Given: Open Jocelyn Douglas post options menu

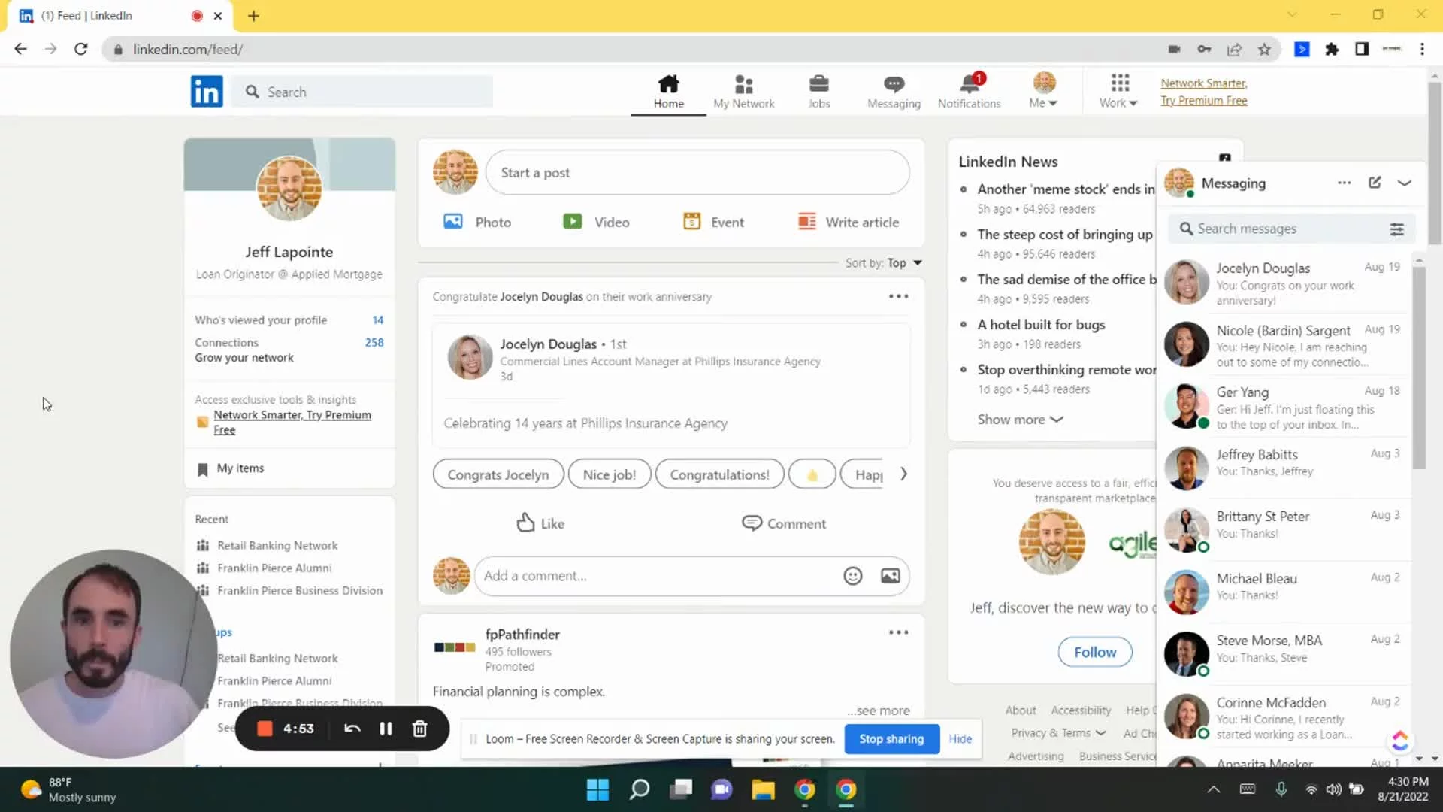Looking at the screenshot, I should [899, 296].
